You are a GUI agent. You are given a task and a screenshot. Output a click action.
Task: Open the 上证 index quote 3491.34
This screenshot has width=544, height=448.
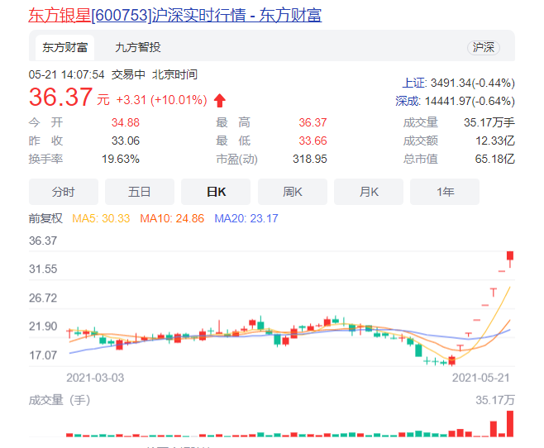click(458, 83)
